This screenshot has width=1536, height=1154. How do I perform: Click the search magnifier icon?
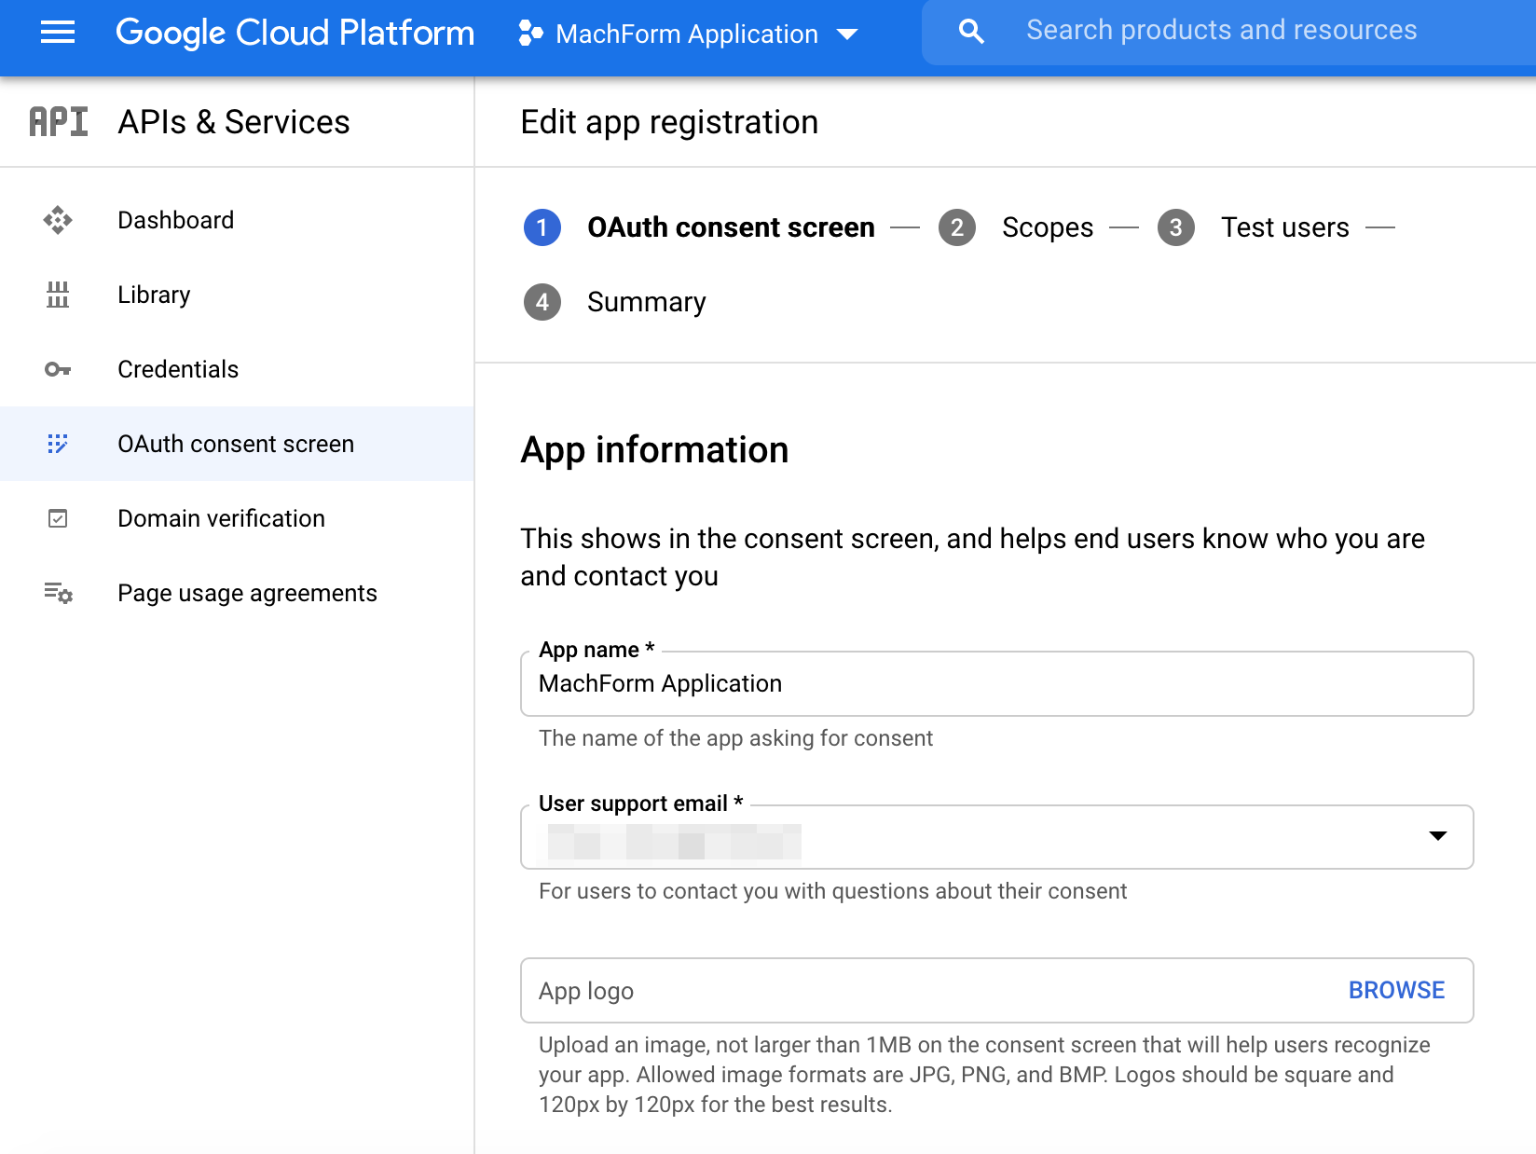pyautogui.click(x=971, y=32)
